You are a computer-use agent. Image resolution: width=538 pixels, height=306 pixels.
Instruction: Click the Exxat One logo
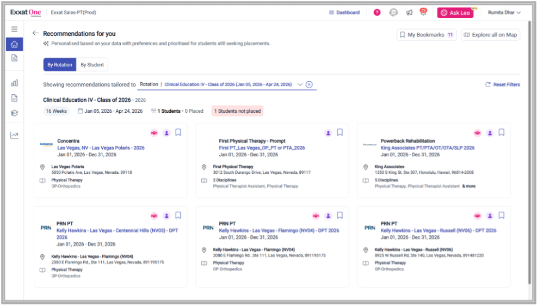(26, 13)
